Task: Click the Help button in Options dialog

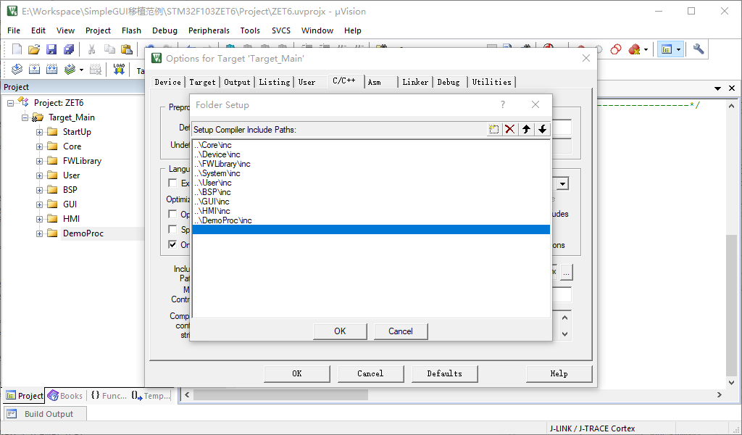Action: (x=559, y=373)
